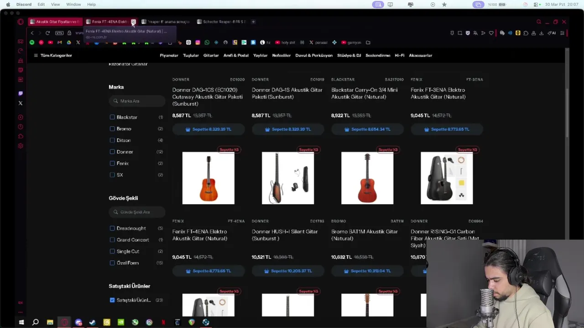Open Opera downloads icon
The image size is (584, 328).
[x=541, y=33]
